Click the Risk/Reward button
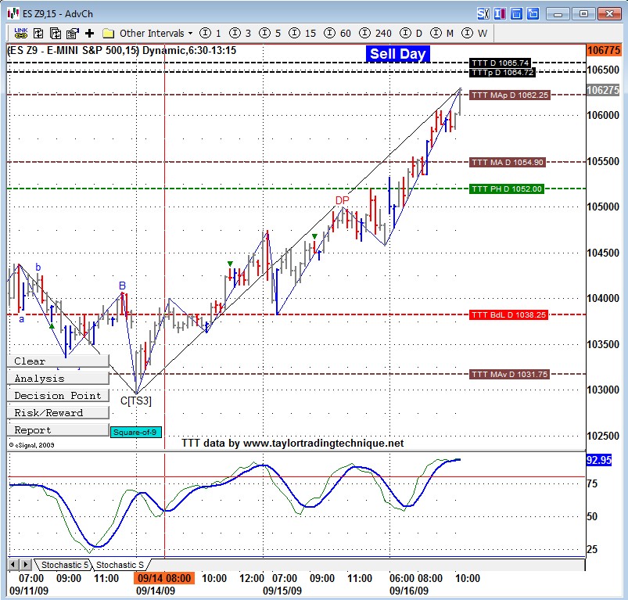Image resolution: width=628 pixels, height=600 pixels. [x=58, y=412]
